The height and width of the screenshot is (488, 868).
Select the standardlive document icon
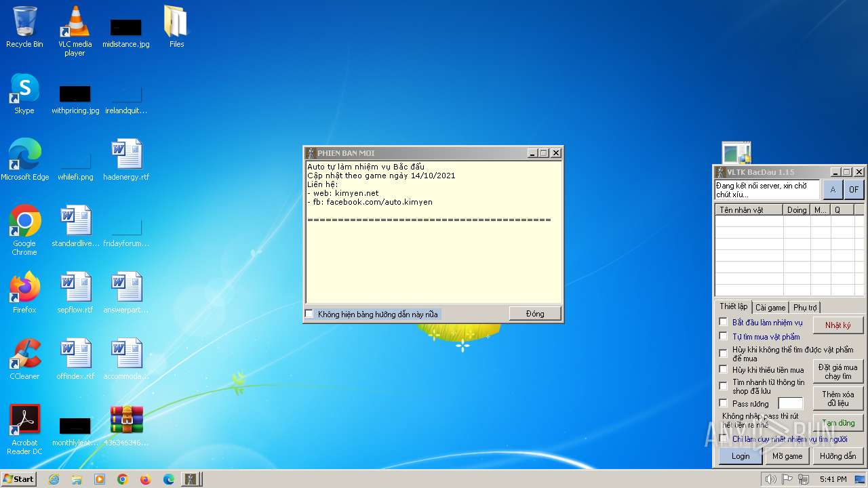click(x=75, y=226)
